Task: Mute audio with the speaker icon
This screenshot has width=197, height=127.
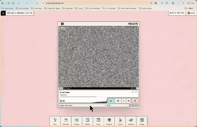Action: coord(110,105)
